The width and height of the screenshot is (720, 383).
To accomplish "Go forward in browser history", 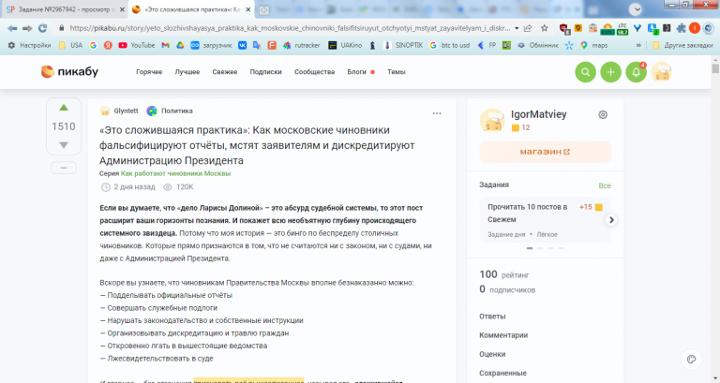I will (x=27, y=28).
